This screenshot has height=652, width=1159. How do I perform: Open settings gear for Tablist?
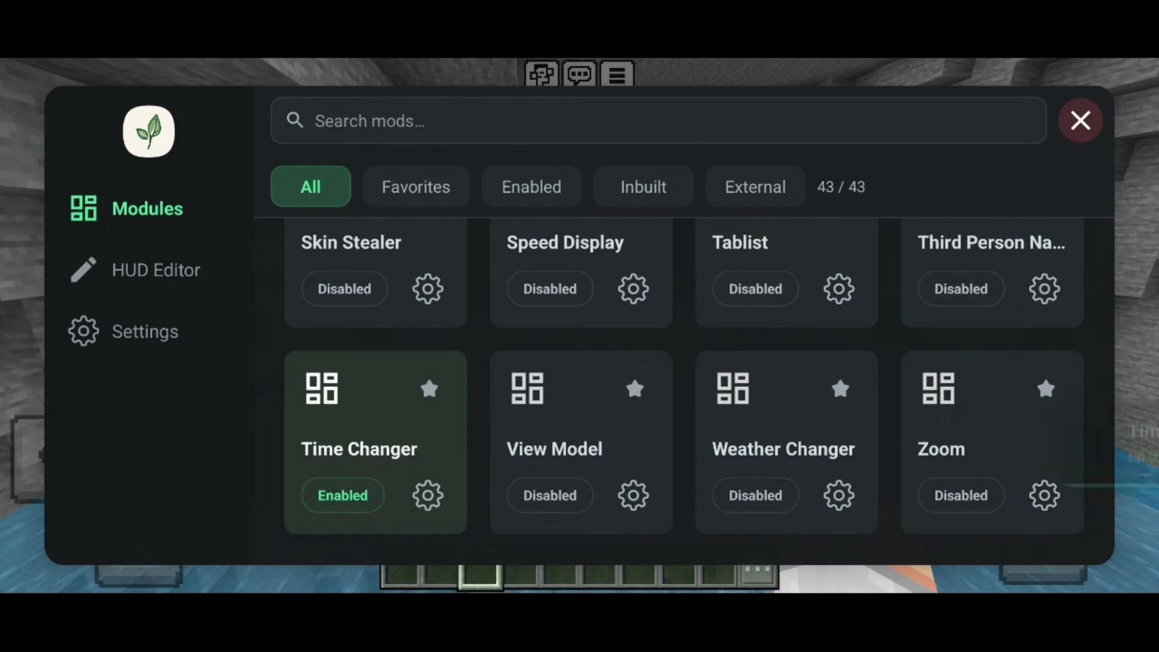coord(839,289)
